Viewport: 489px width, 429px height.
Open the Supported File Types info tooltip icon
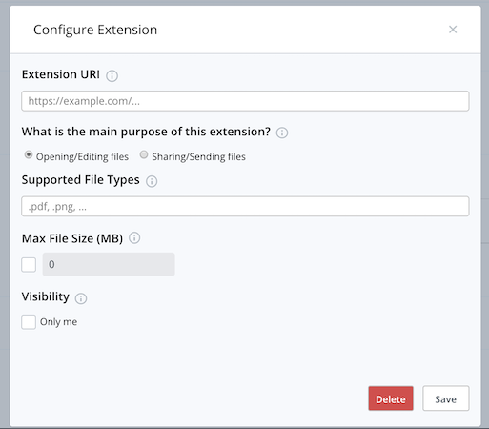[x=152, y=181]
